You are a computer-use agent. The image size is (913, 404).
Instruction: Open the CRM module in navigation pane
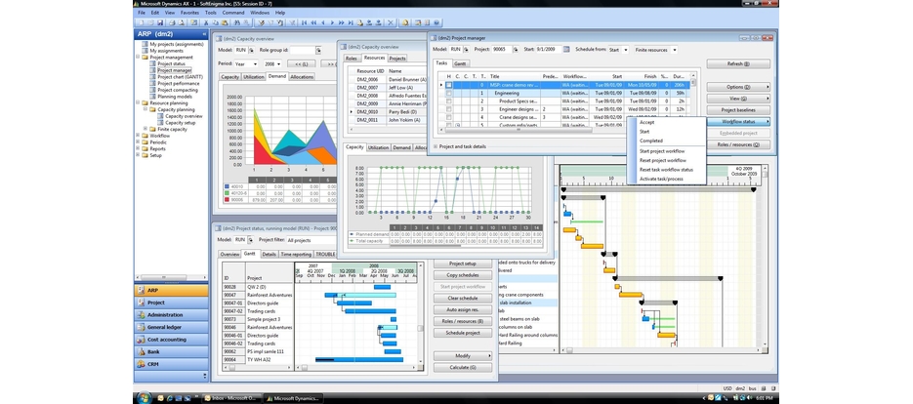tap(171, 364)
